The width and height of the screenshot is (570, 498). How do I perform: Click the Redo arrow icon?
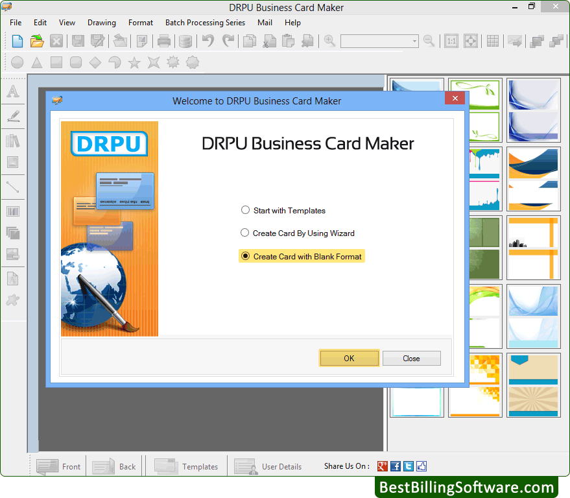(228, 41)
